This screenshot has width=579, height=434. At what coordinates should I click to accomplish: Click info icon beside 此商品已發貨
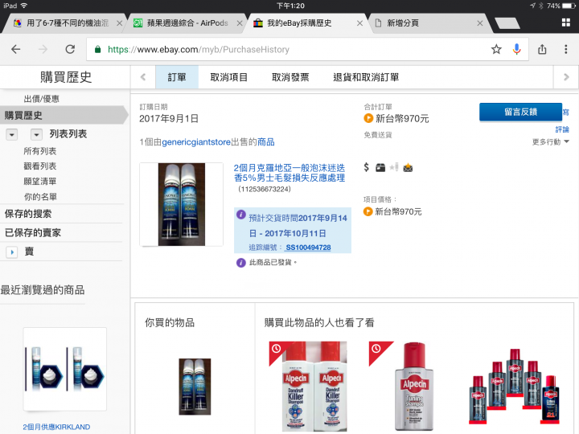pyautogui.click(x=240, y=262)
